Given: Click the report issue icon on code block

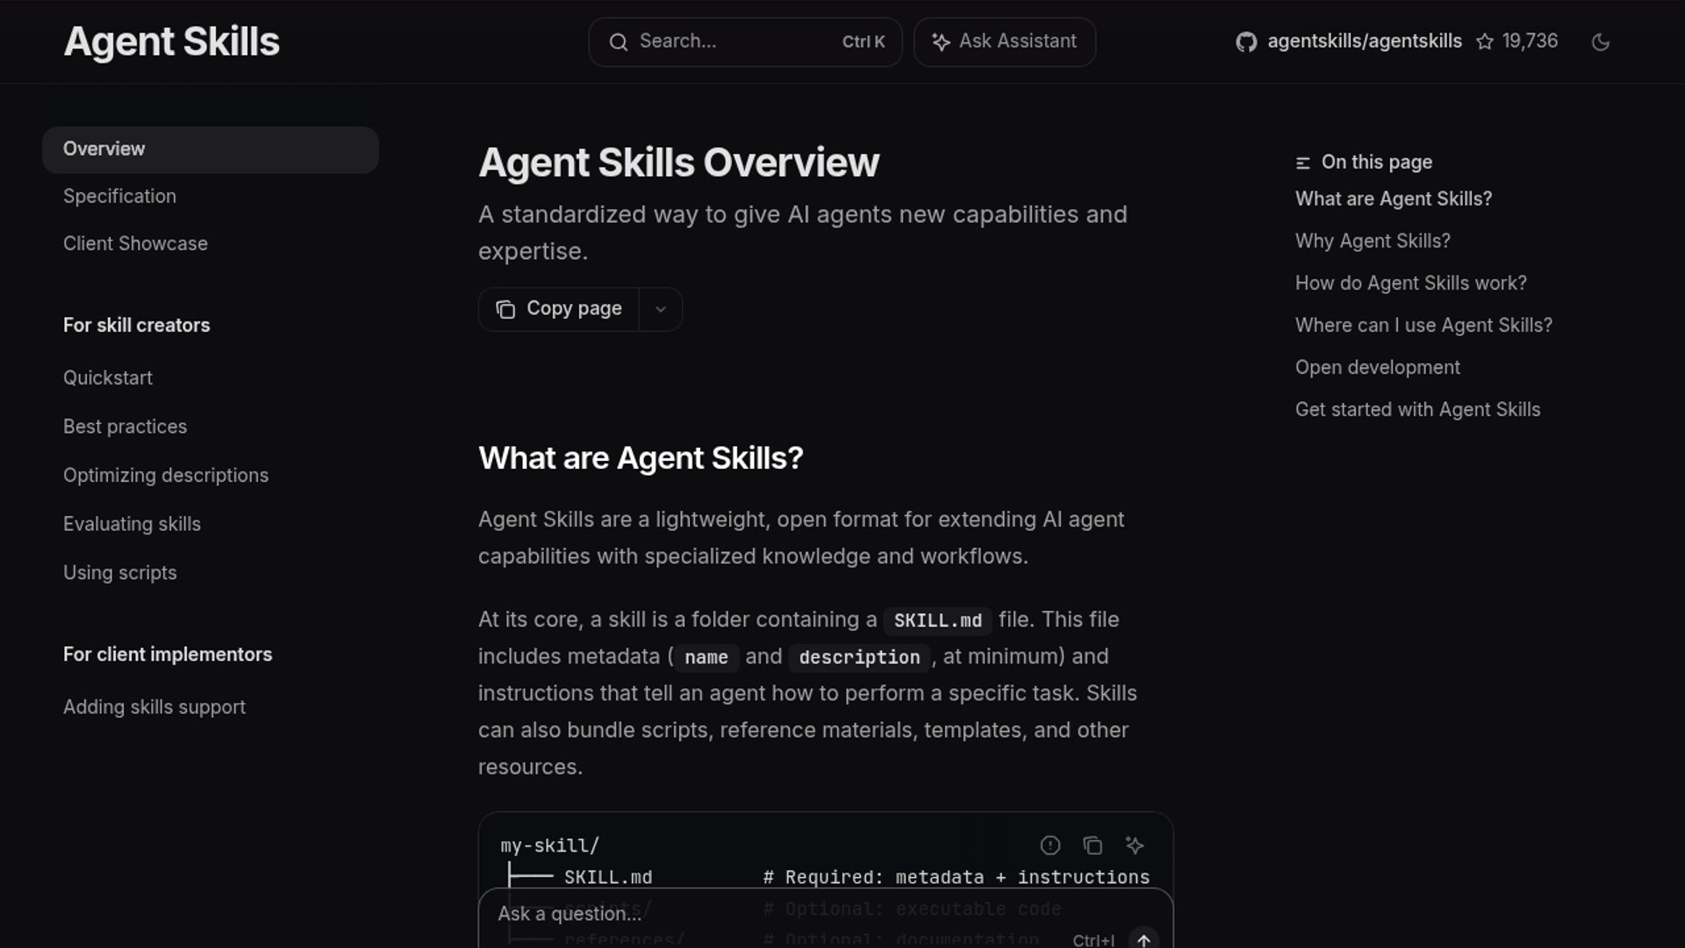Looking at the screenshot, I should pos(1050,845).
